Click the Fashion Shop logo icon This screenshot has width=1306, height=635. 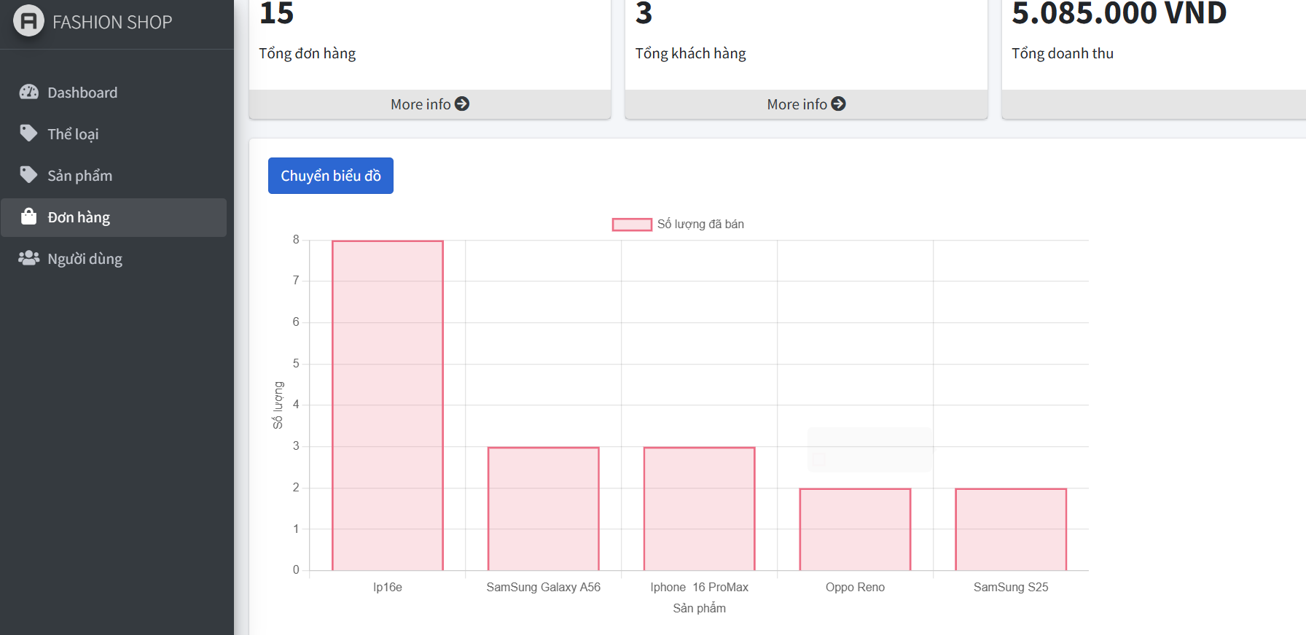(28, 20)
